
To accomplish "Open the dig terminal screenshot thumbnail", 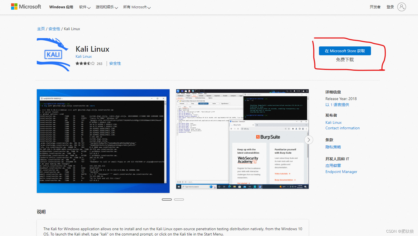I will coord(103,141).
